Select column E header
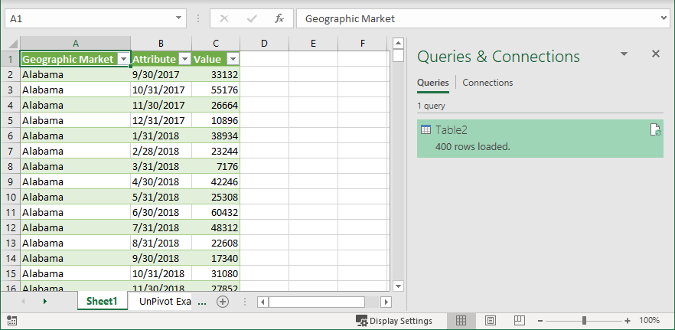Image resolution: width=675 pixels, height=330 pixels. [313, 44]
